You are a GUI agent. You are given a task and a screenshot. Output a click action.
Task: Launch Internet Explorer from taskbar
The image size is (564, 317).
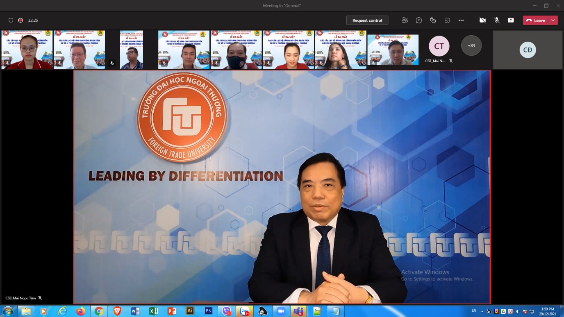tap(62, 311)
